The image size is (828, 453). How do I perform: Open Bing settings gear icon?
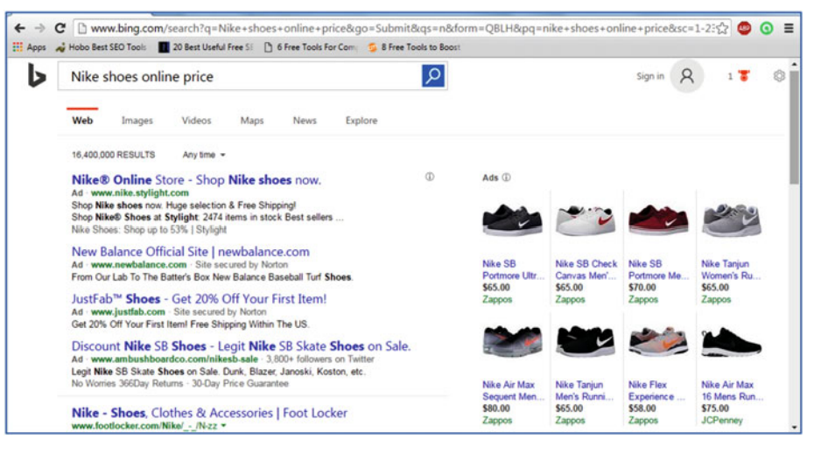pyautogui.click(x=779, y=76)
